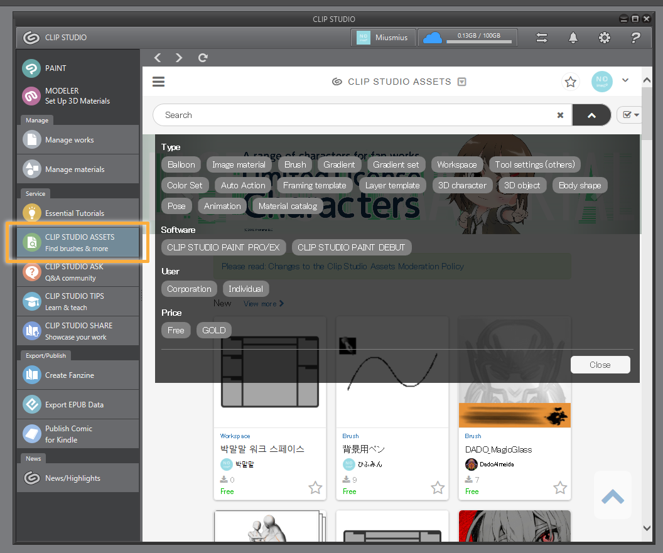Select CLIP STUDIO PAINT PRO/EX software filter

(224, 247)
